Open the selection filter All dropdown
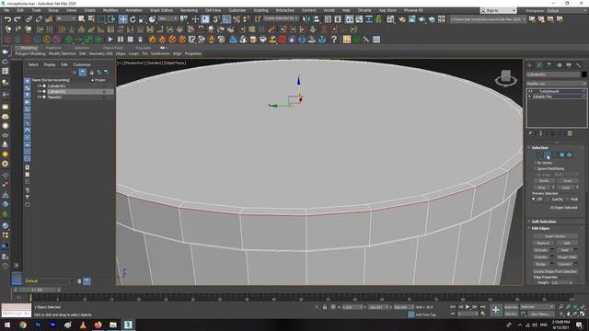Viewport: 589px width, 331px height. tap(65, 18)
